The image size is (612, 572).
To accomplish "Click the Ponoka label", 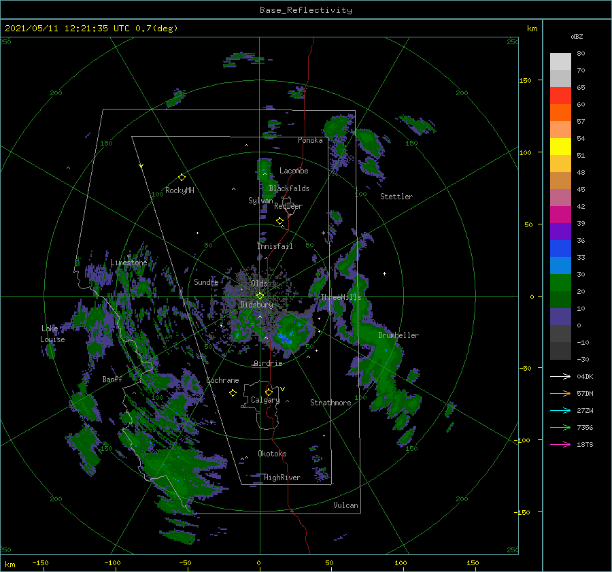I will (x=310, y=141).
